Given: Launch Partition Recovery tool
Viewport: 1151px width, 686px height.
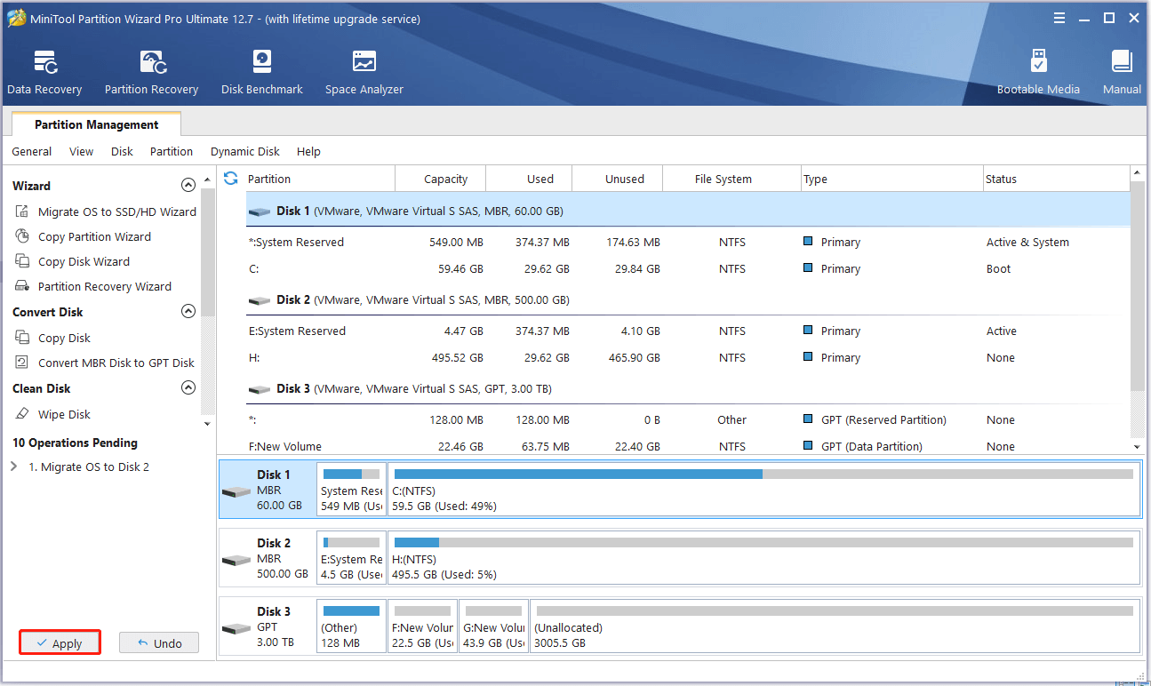Looking at the screenshot, I should click(151, 73).
